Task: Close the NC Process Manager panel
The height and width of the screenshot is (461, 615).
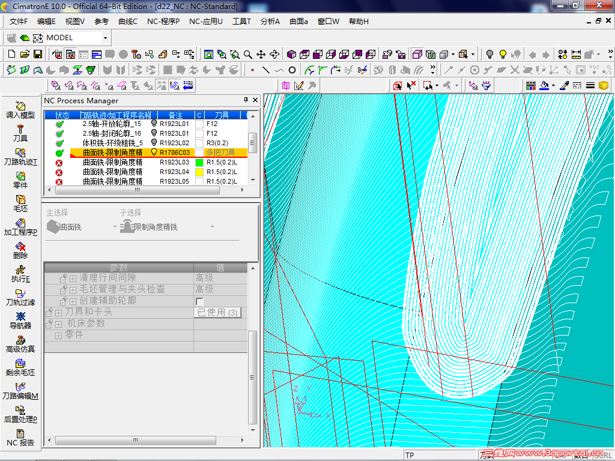Action: [x=255, y=100]
